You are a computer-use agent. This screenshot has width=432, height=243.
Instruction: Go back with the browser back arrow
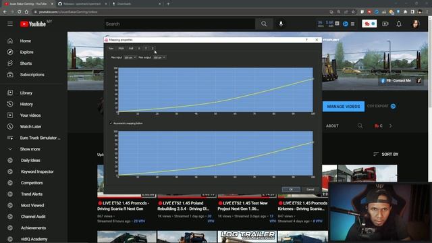[5, 12]
